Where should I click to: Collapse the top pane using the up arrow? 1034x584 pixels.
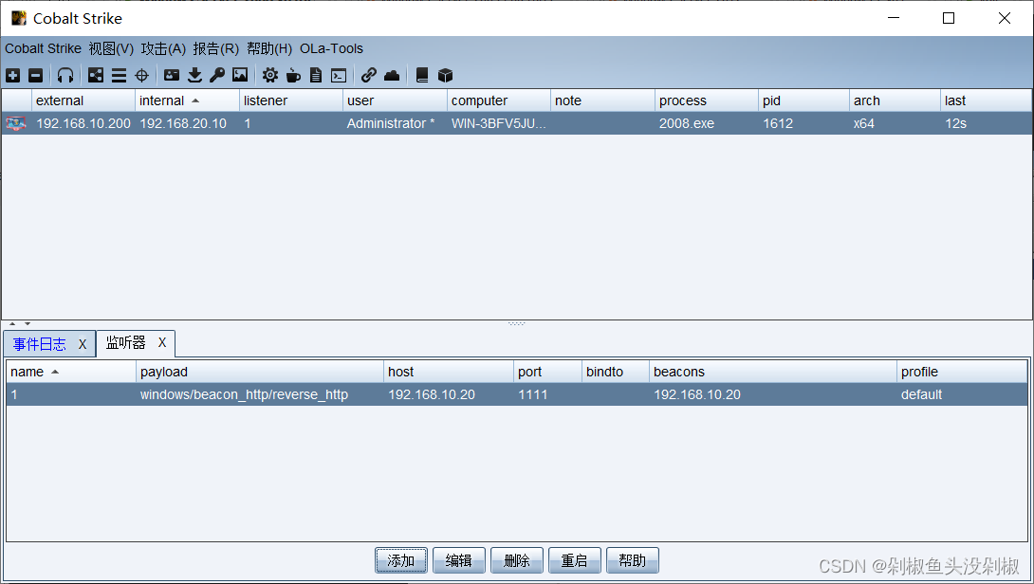tap(12, 323)
